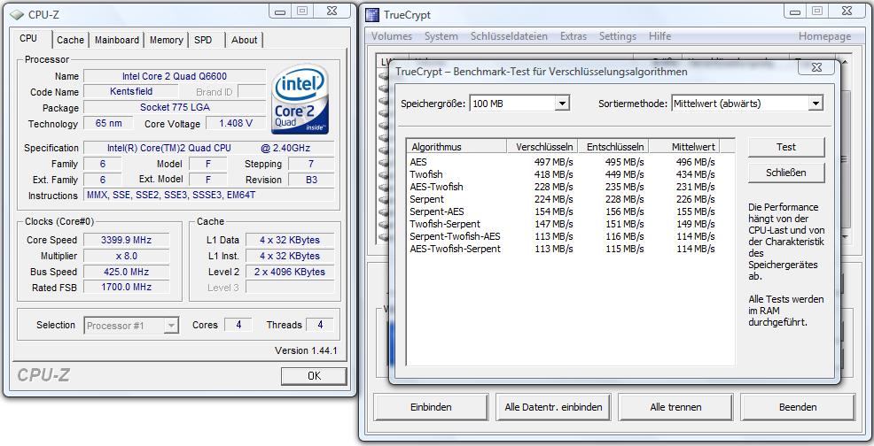Click the TrueCrypt title bar icon
The image size is (874, 446).
click(x=372, y=15)
